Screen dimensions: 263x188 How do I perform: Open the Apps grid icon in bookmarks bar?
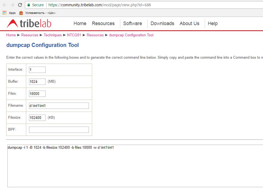pos(4,13)
